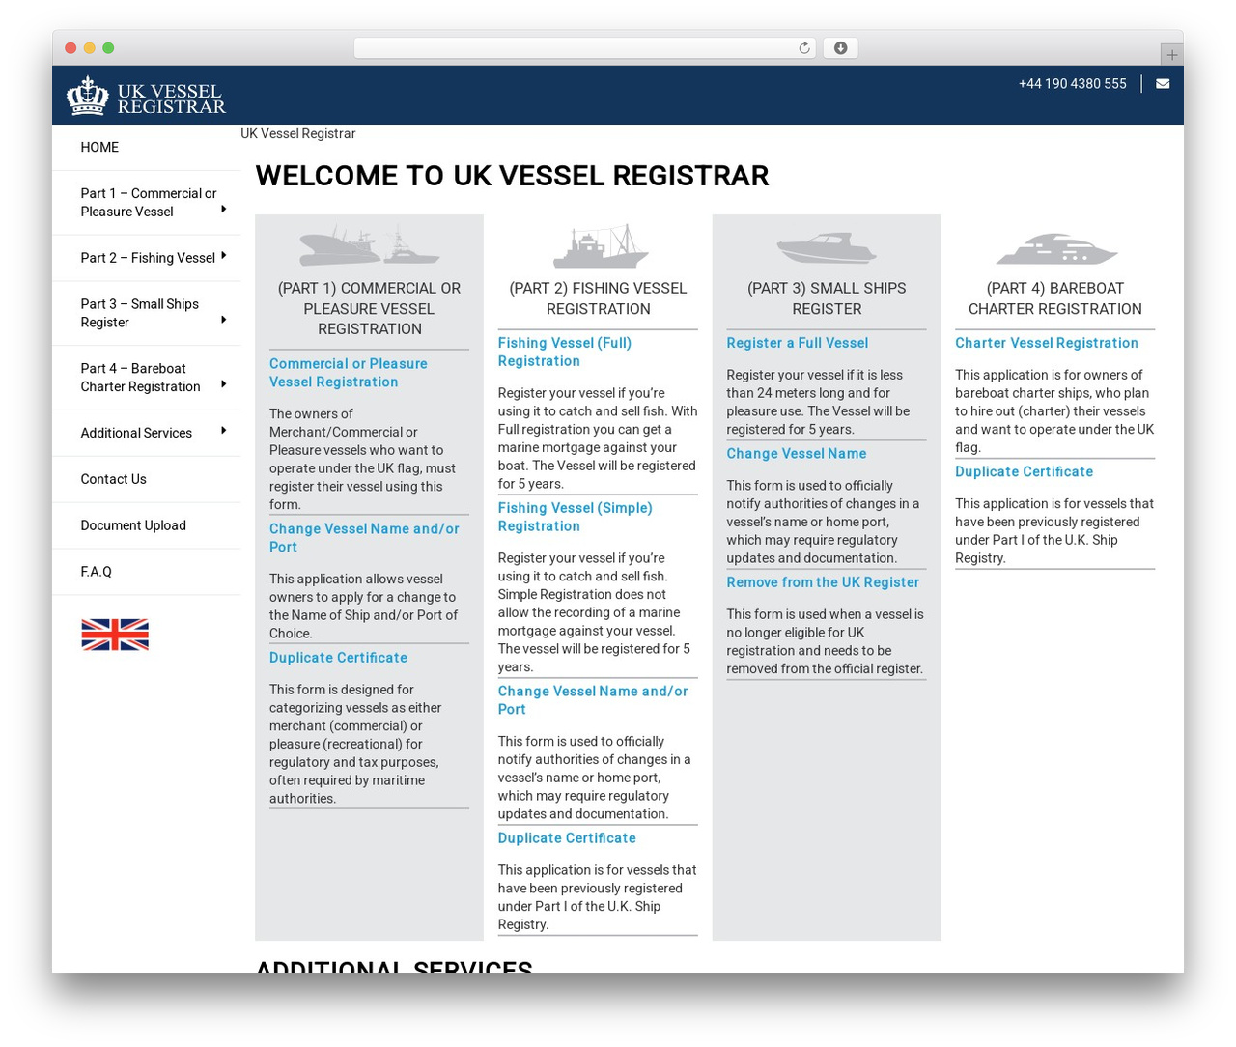
Task: Click the Union Jack flag image
Action: pyautogui.click(x=115, y=635)
